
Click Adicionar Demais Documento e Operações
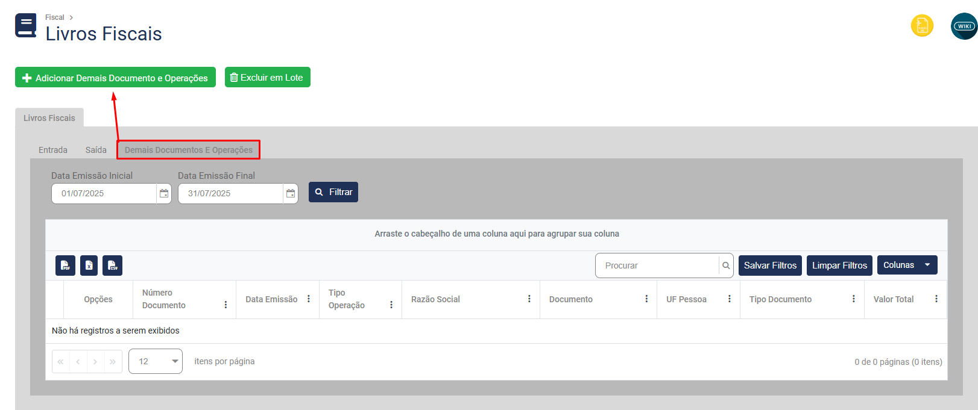click(x=115, y=78)
